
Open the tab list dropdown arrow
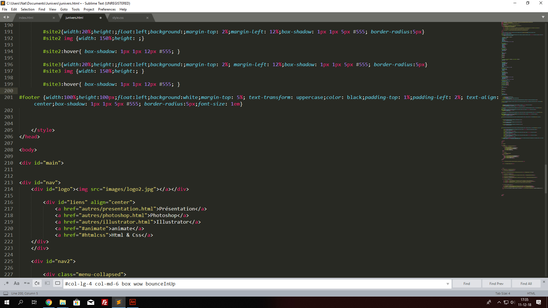click(543, 17)
